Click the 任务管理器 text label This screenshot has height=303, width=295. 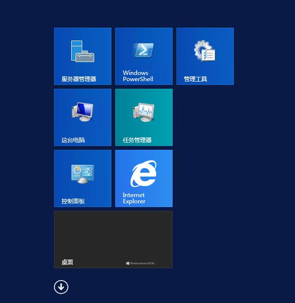[137, 140]
